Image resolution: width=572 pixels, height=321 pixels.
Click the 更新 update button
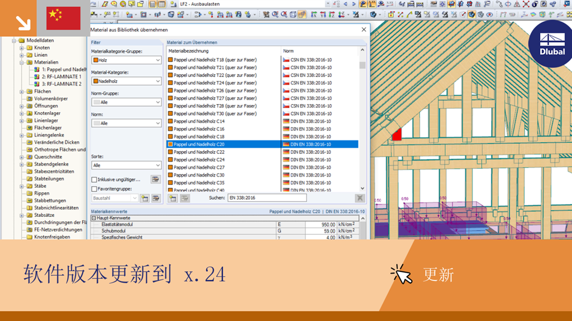[438, 275]
